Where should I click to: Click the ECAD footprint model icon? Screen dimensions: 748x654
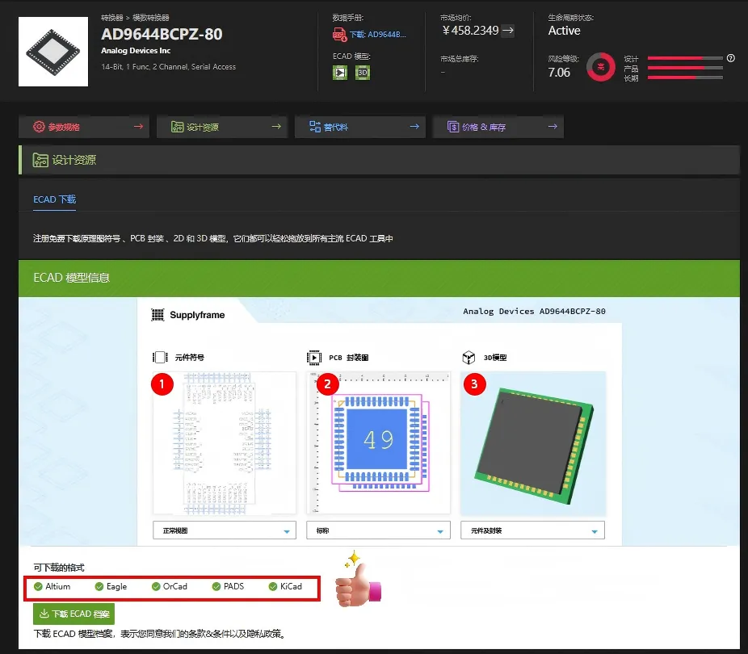click(339, 73)
